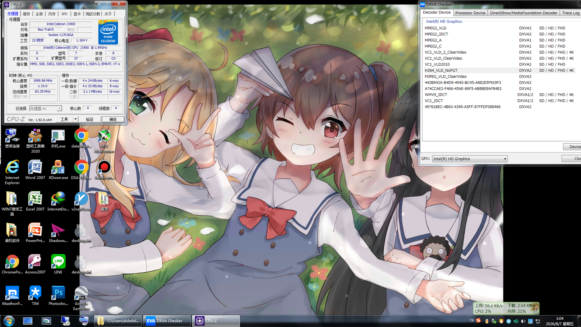The image size is (581, 327).
Task: Switch to CPU-Z from the taskbar
Action: [x=216, y=321]
